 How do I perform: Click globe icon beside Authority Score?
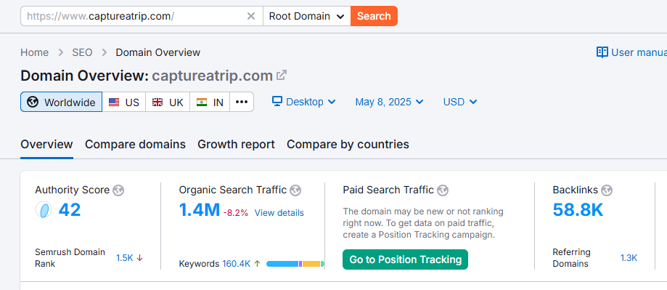[118, 190]
